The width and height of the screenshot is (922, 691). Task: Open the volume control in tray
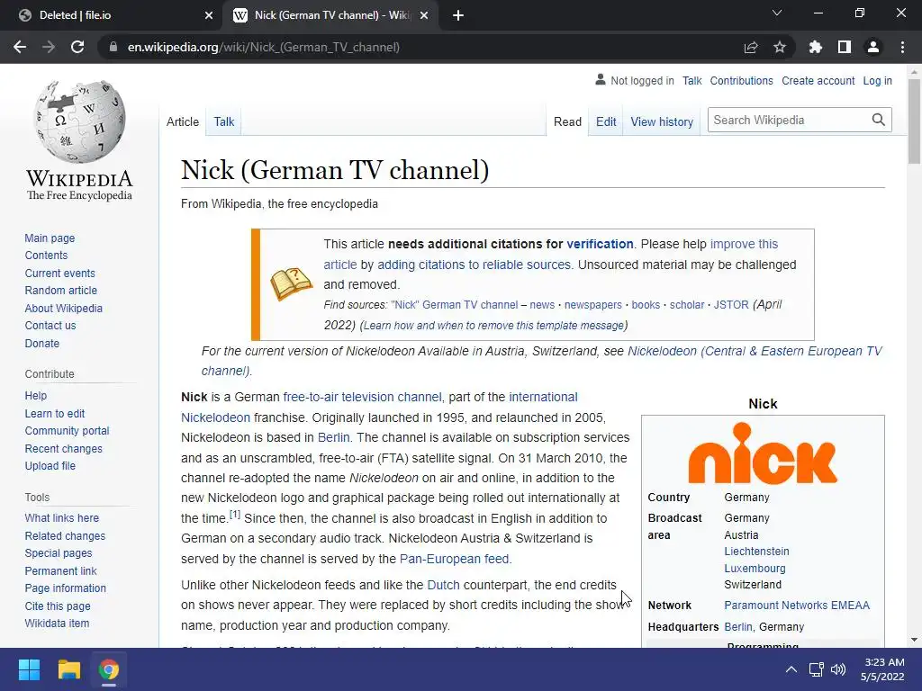tap(838, 669)
